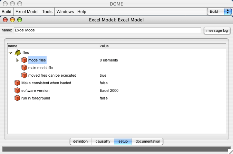
Task: Open the Tools menu
Action: 47,12
